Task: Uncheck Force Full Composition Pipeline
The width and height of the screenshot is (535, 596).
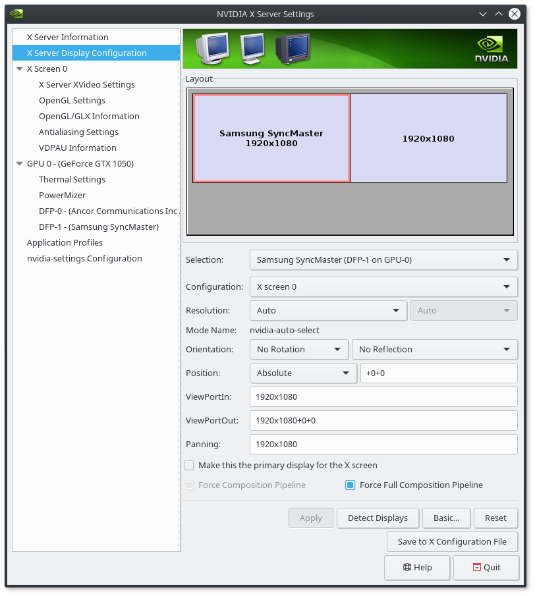Action: click(x=351, y=485)
